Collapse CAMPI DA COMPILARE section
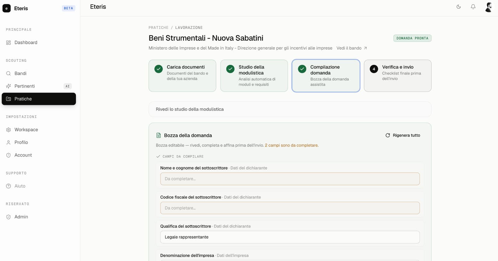Viewport: 498px width, 261px height. 180,157
